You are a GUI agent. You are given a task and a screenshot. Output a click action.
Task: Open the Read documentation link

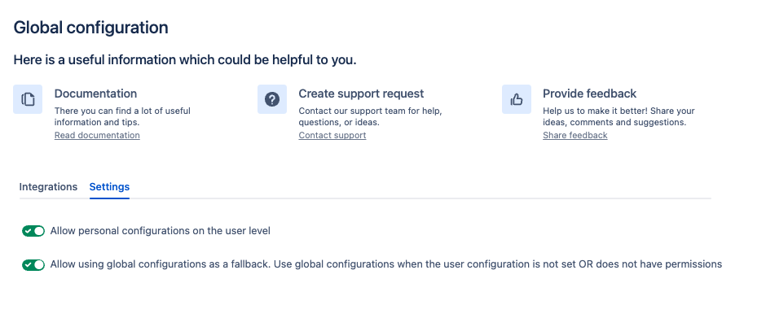tap(97, 135)
